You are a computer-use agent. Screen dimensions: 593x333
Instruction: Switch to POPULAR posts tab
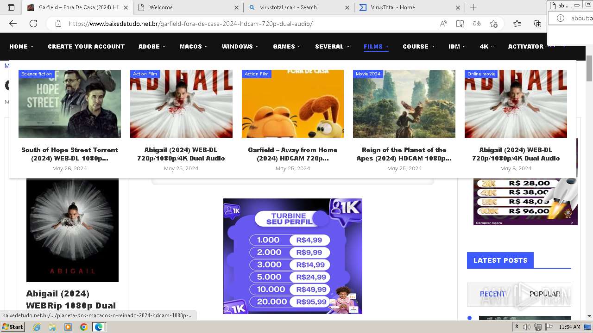(x=545, y=294)
